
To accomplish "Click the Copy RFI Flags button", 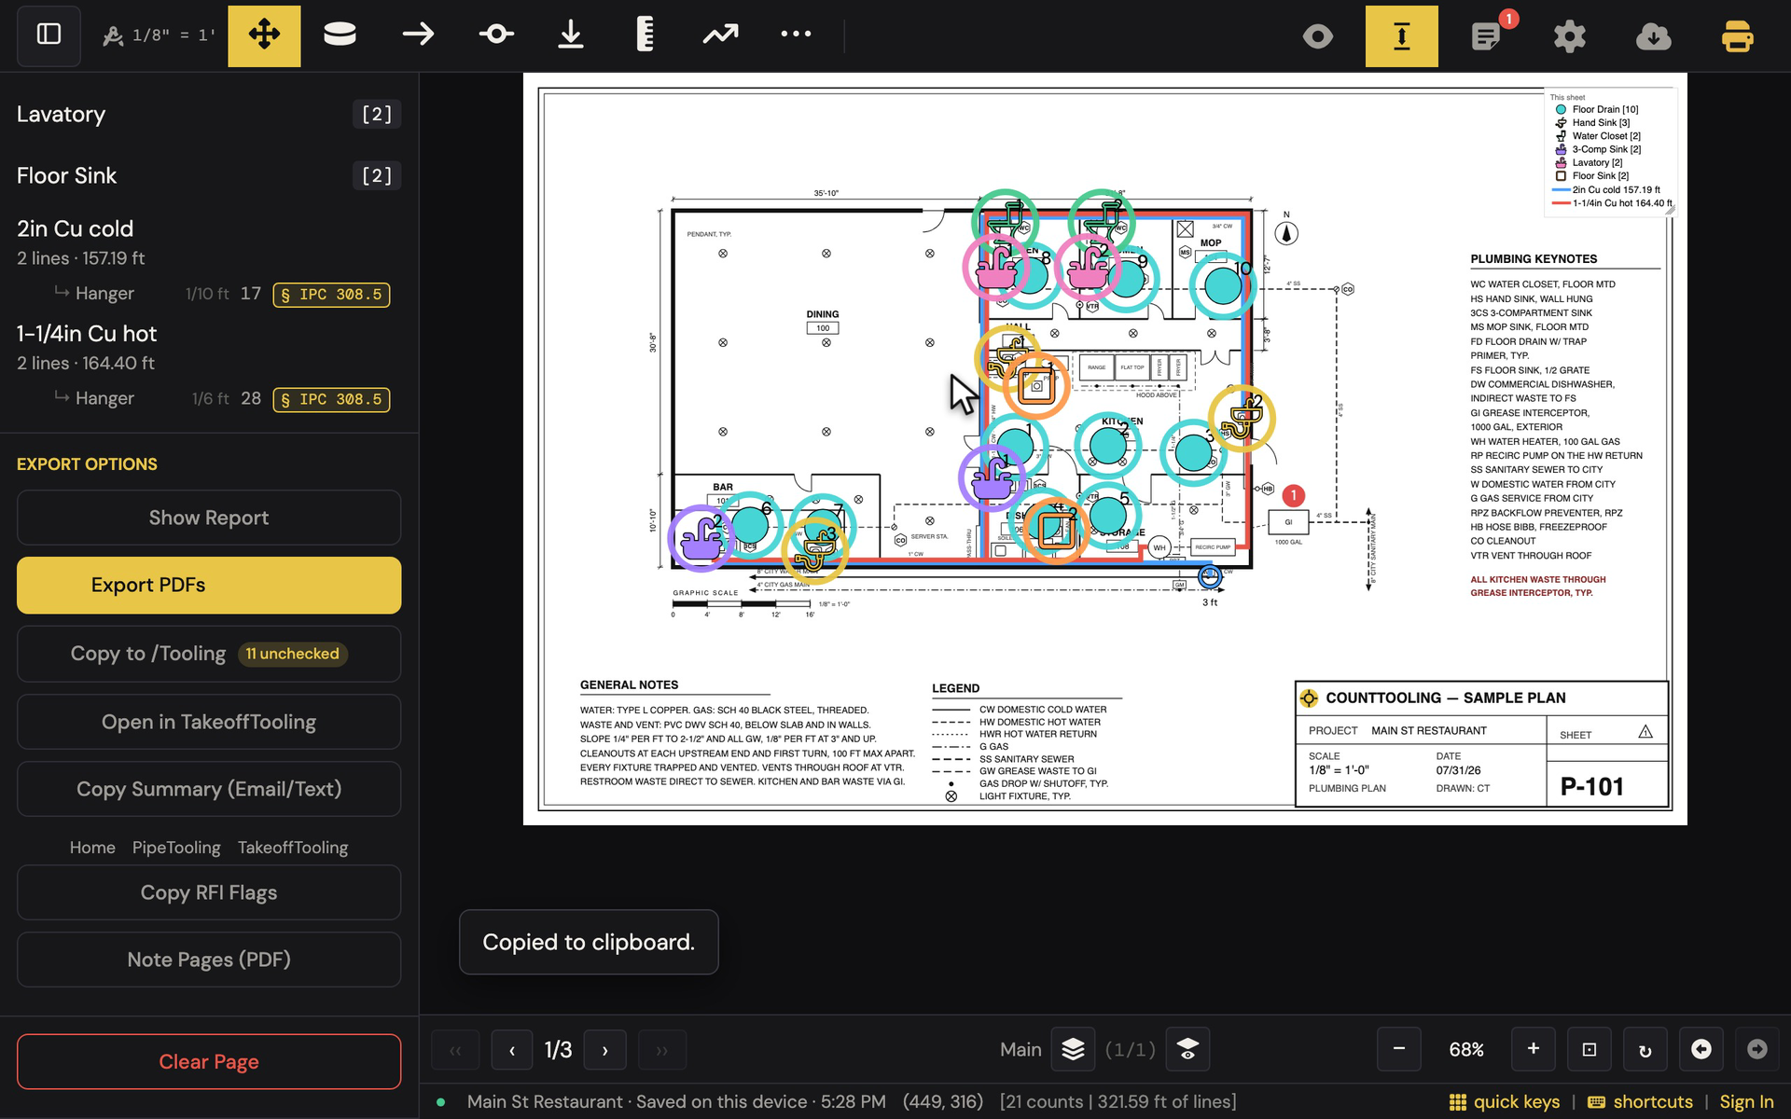I will [209, 892].
